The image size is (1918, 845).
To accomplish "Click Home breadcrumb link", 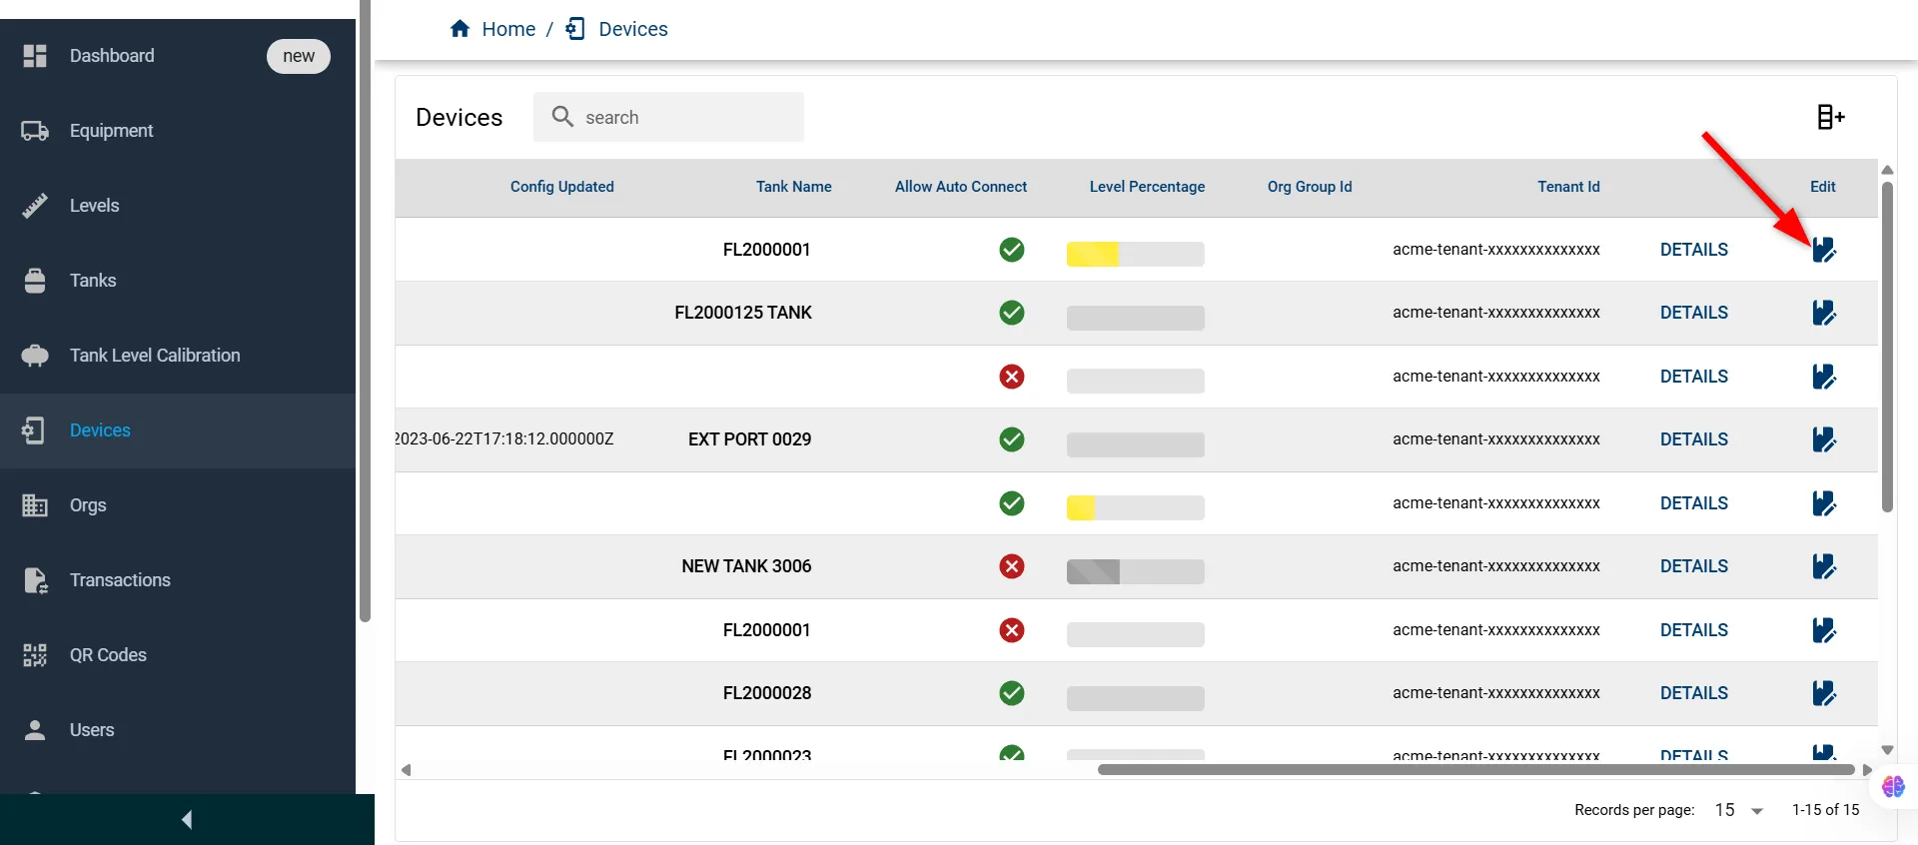I will tap(508, 29).
